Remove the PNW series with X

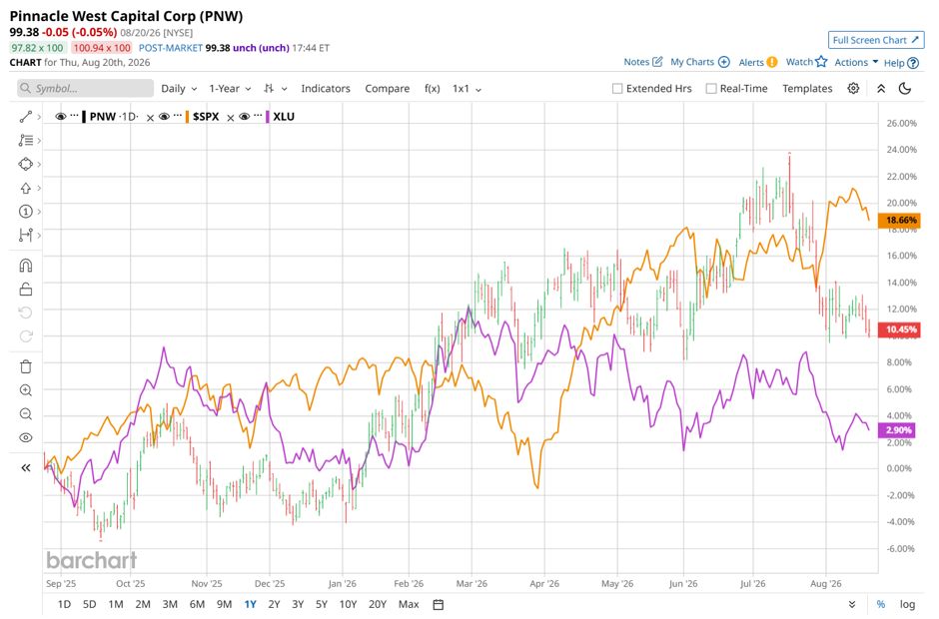click(150, 118)
